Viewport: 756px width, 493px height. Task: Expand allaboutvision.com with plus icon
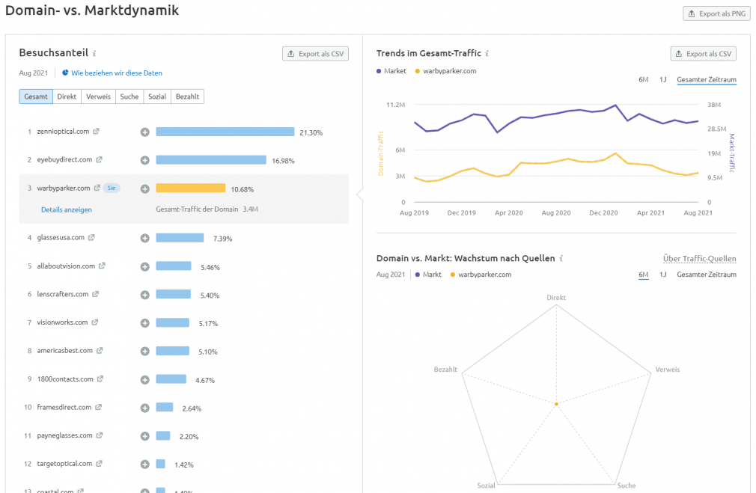[x=144, y=266]
